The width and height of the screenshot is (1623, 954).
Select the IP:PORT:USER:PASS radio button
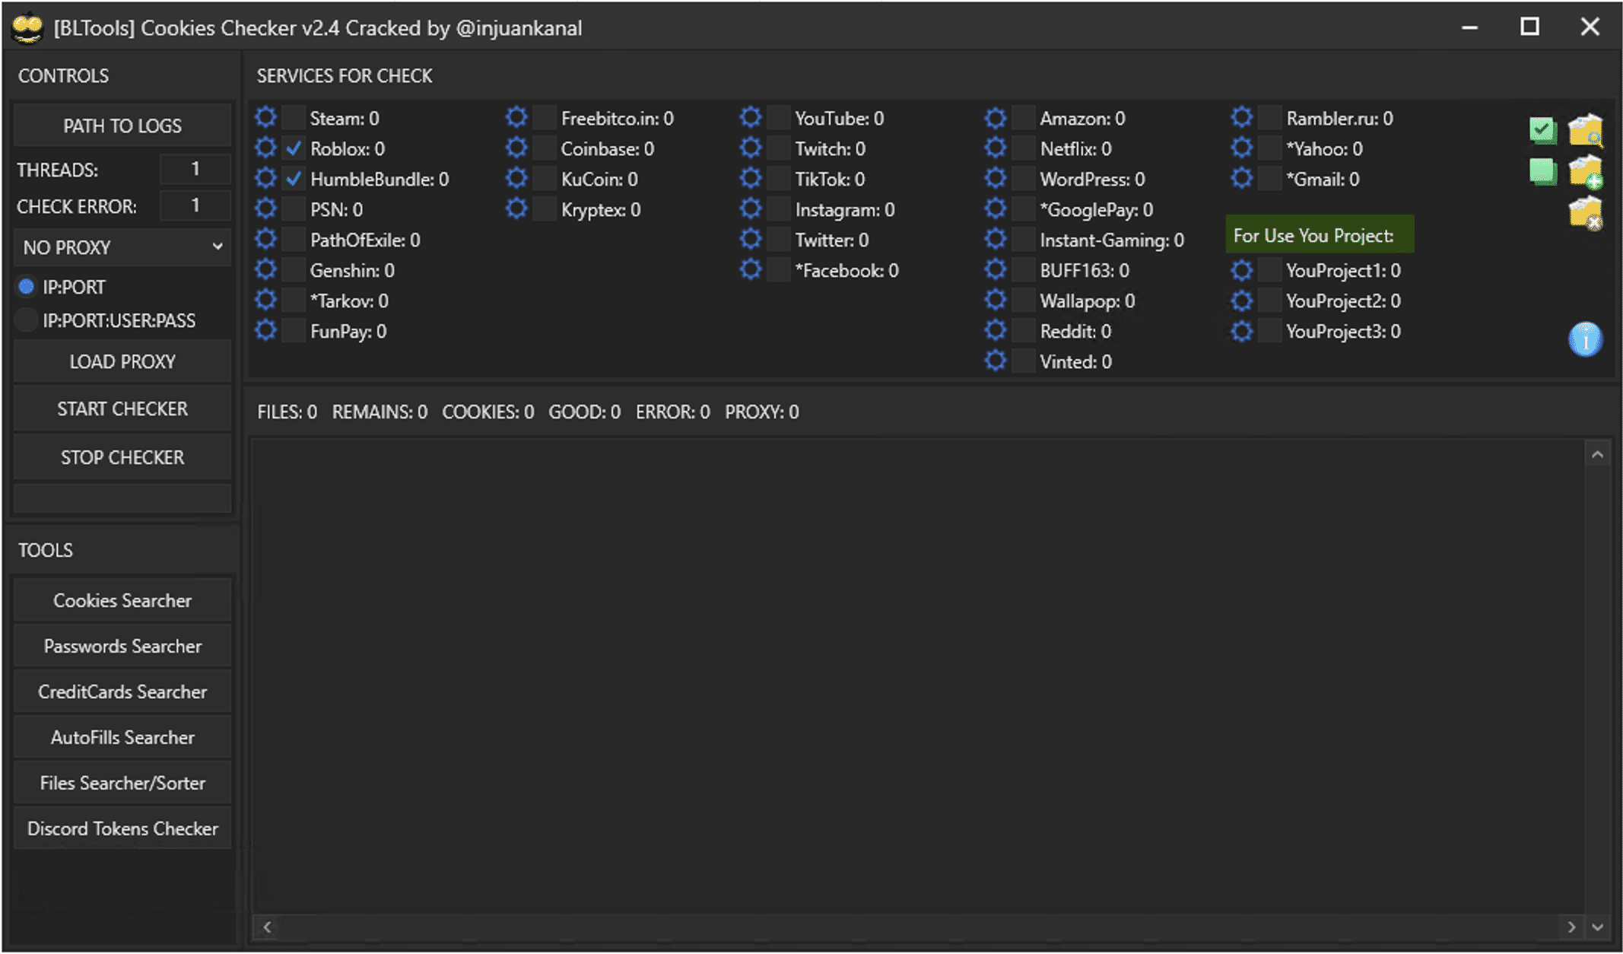(x=27, y=320)
